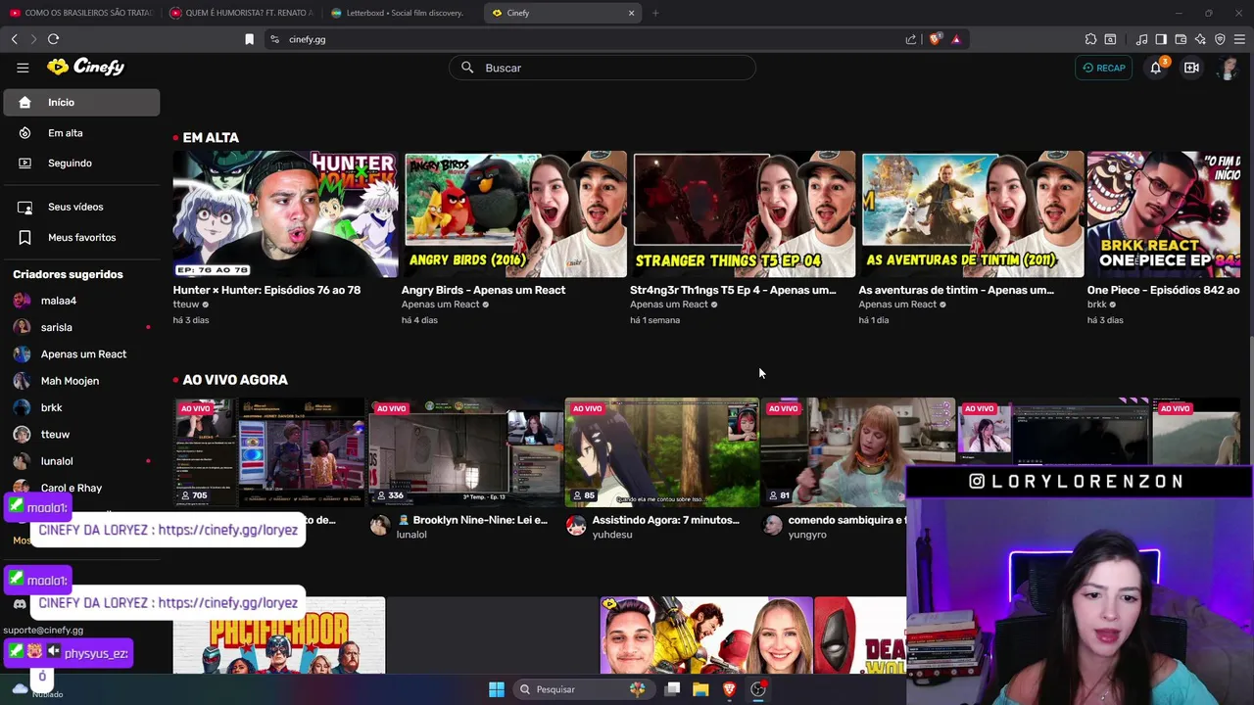
Task: Switch to 'QUEM É HUMORISTA?' browser tab
Action: [x=241, y=13]
